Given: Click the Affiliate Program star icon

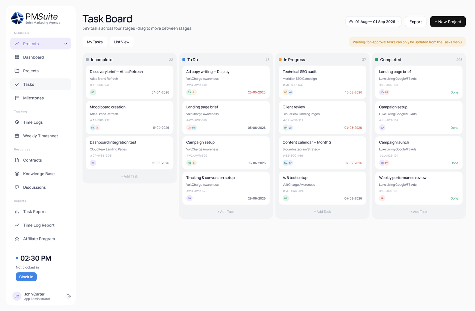Looking at the screenshot, I should [17, 238].
